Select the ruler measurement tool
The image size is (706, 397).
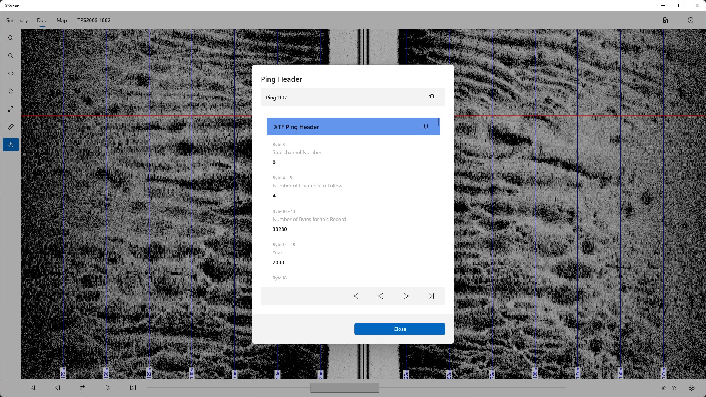[x=11, y=127]
